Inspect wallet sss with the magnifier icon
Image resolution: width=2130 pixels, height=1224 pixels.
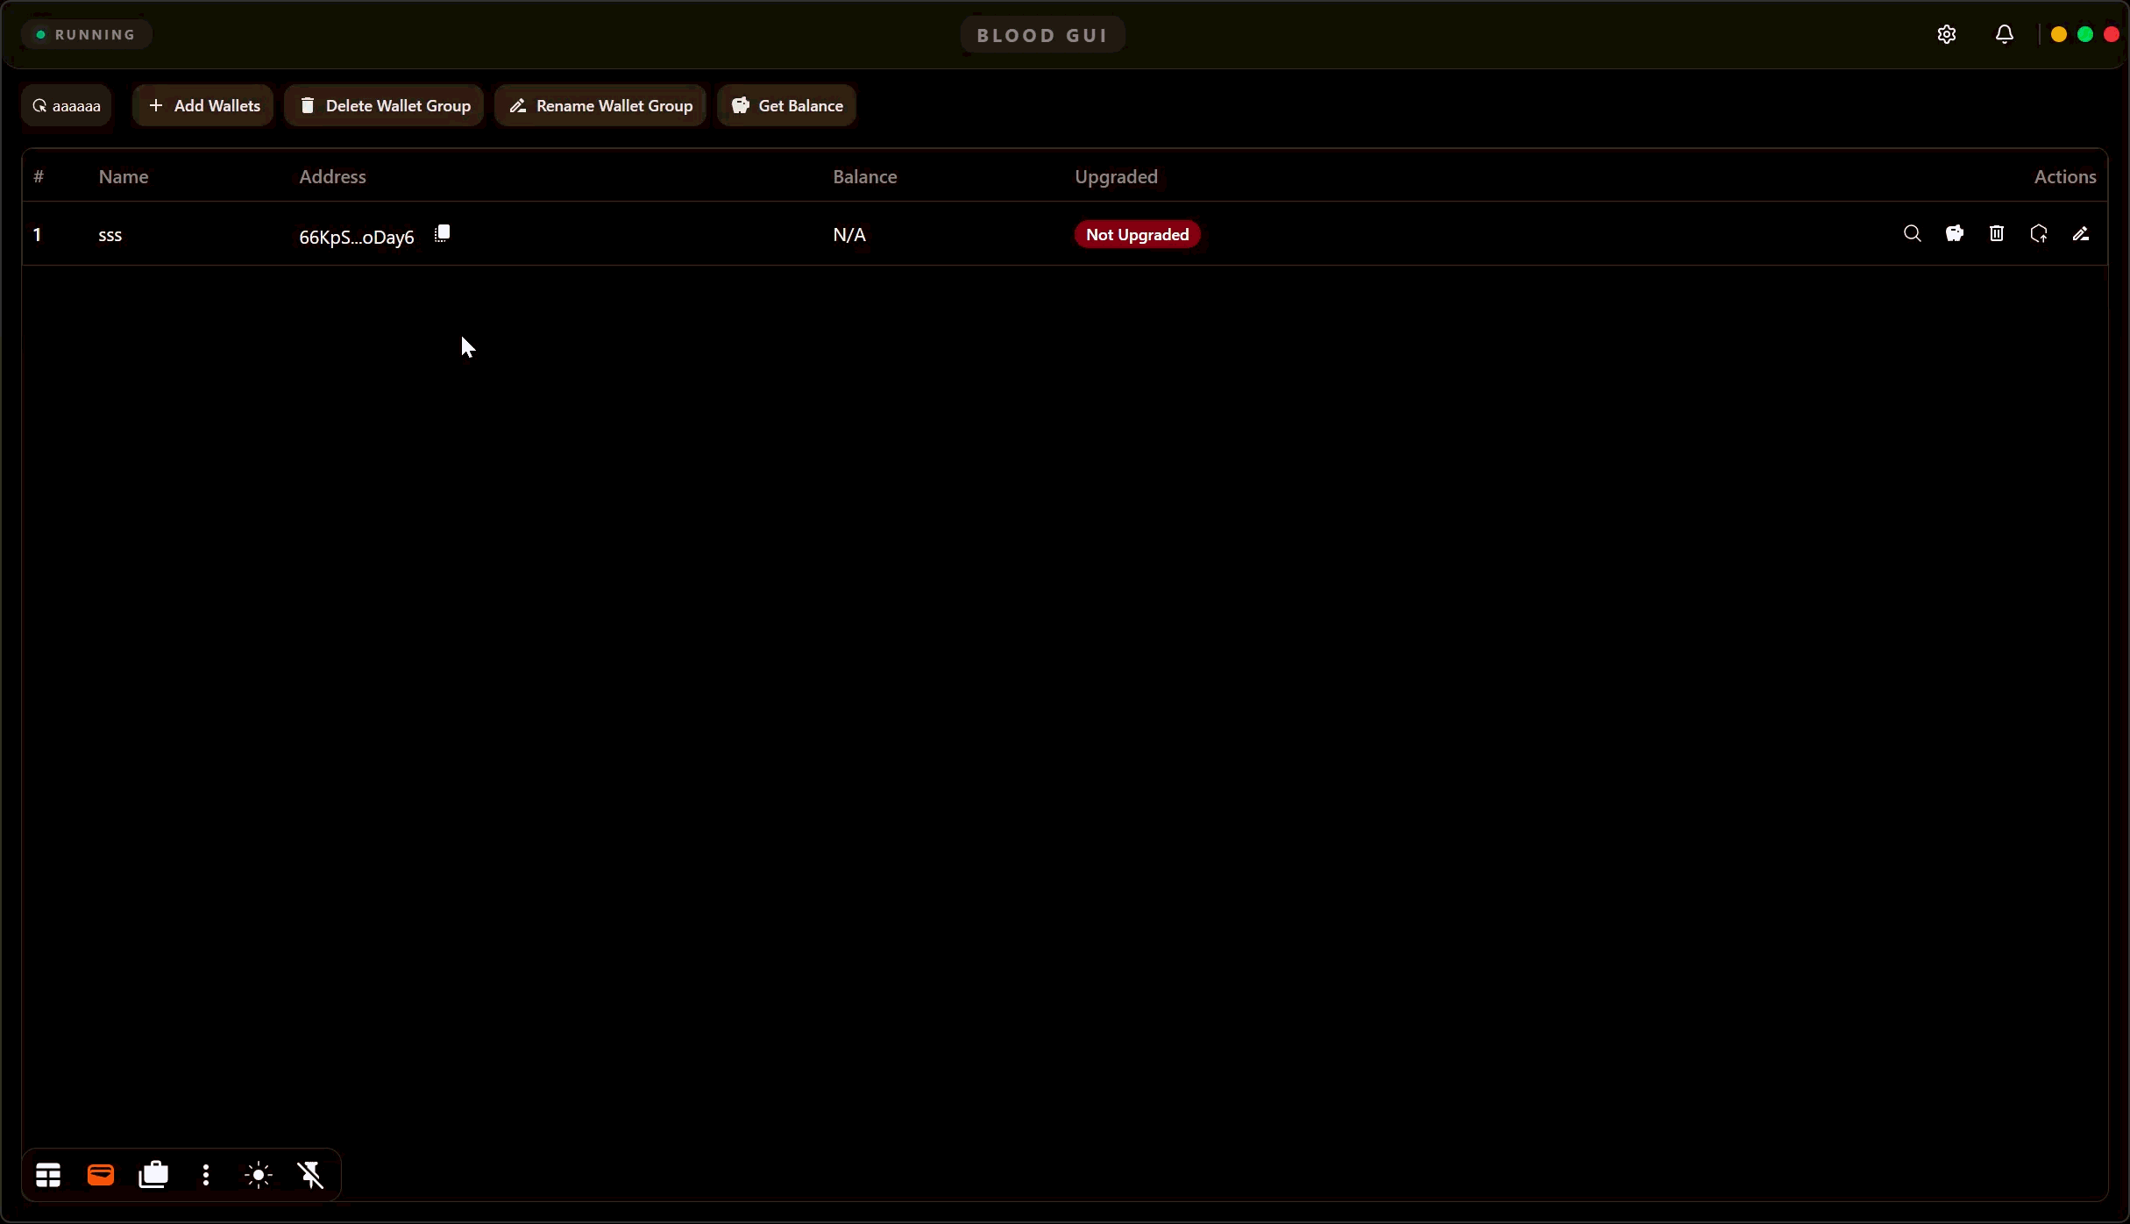point(1912,234)
